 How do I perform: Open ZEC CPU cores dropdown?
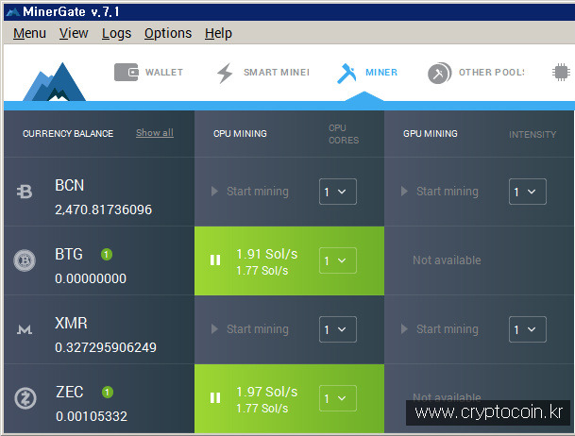tap(338, 398)
